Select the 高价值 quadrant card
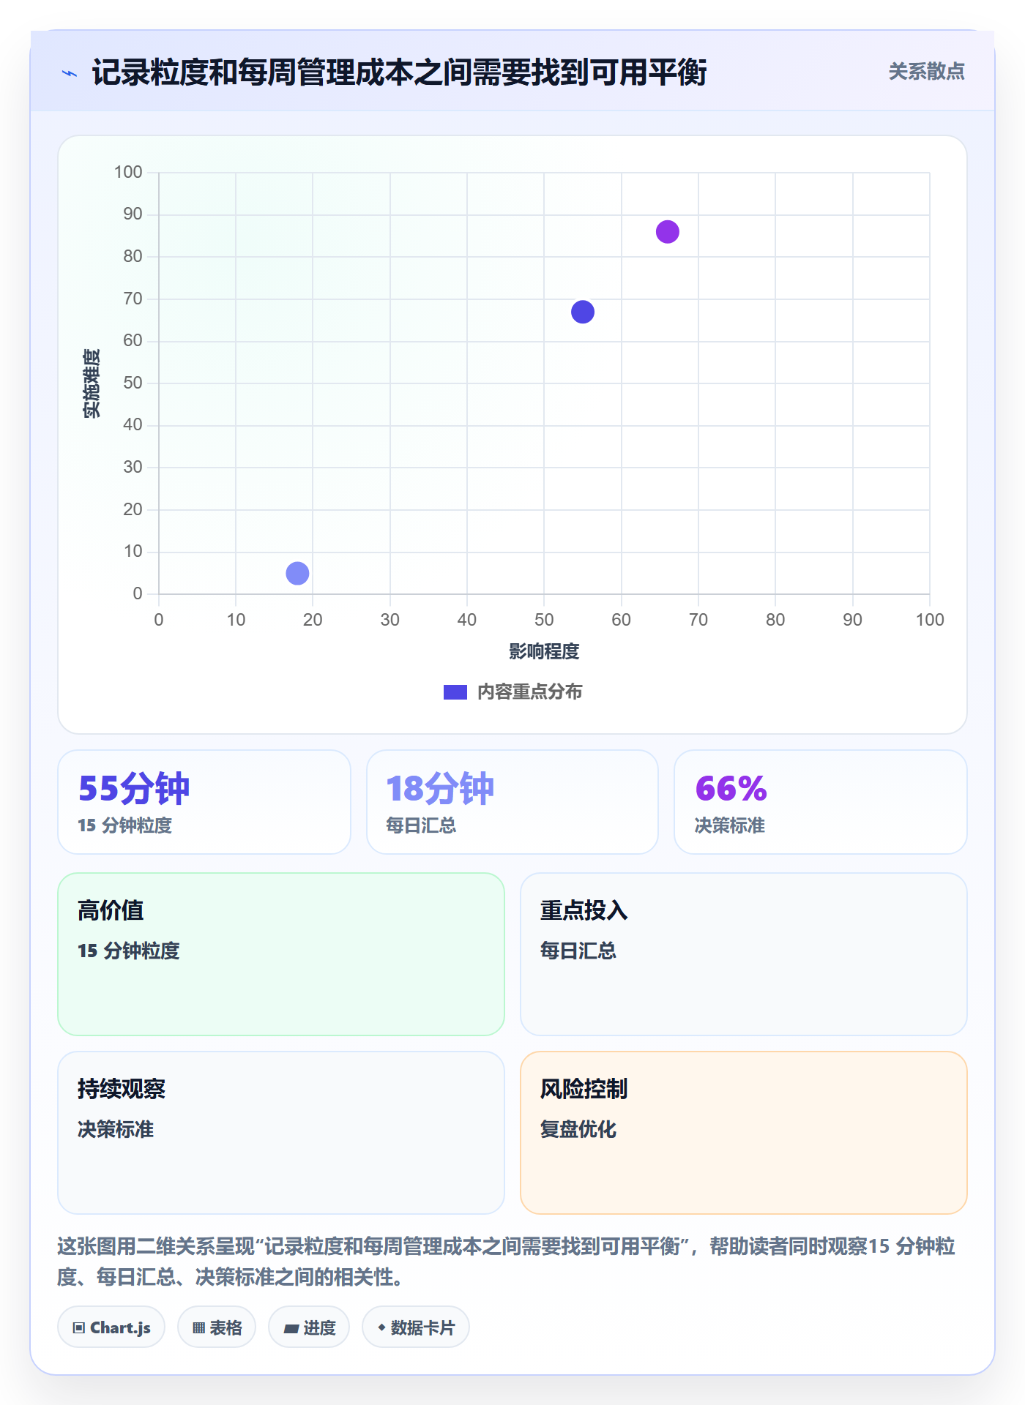1025x1405 pixels. [281, 954]
